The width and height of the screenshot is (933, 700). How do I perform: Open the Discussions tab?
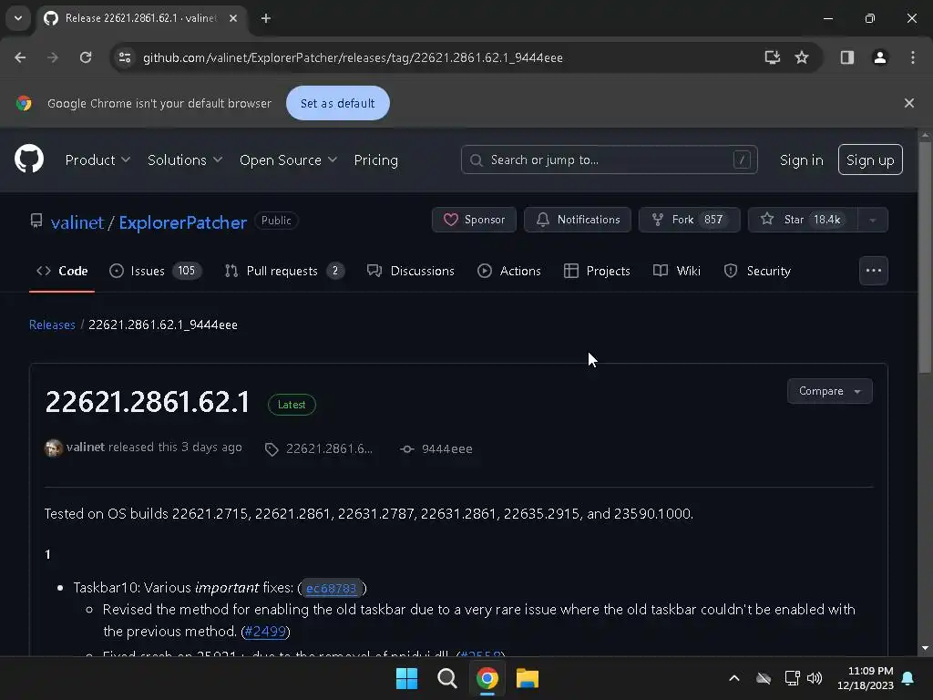coord(411,271)
